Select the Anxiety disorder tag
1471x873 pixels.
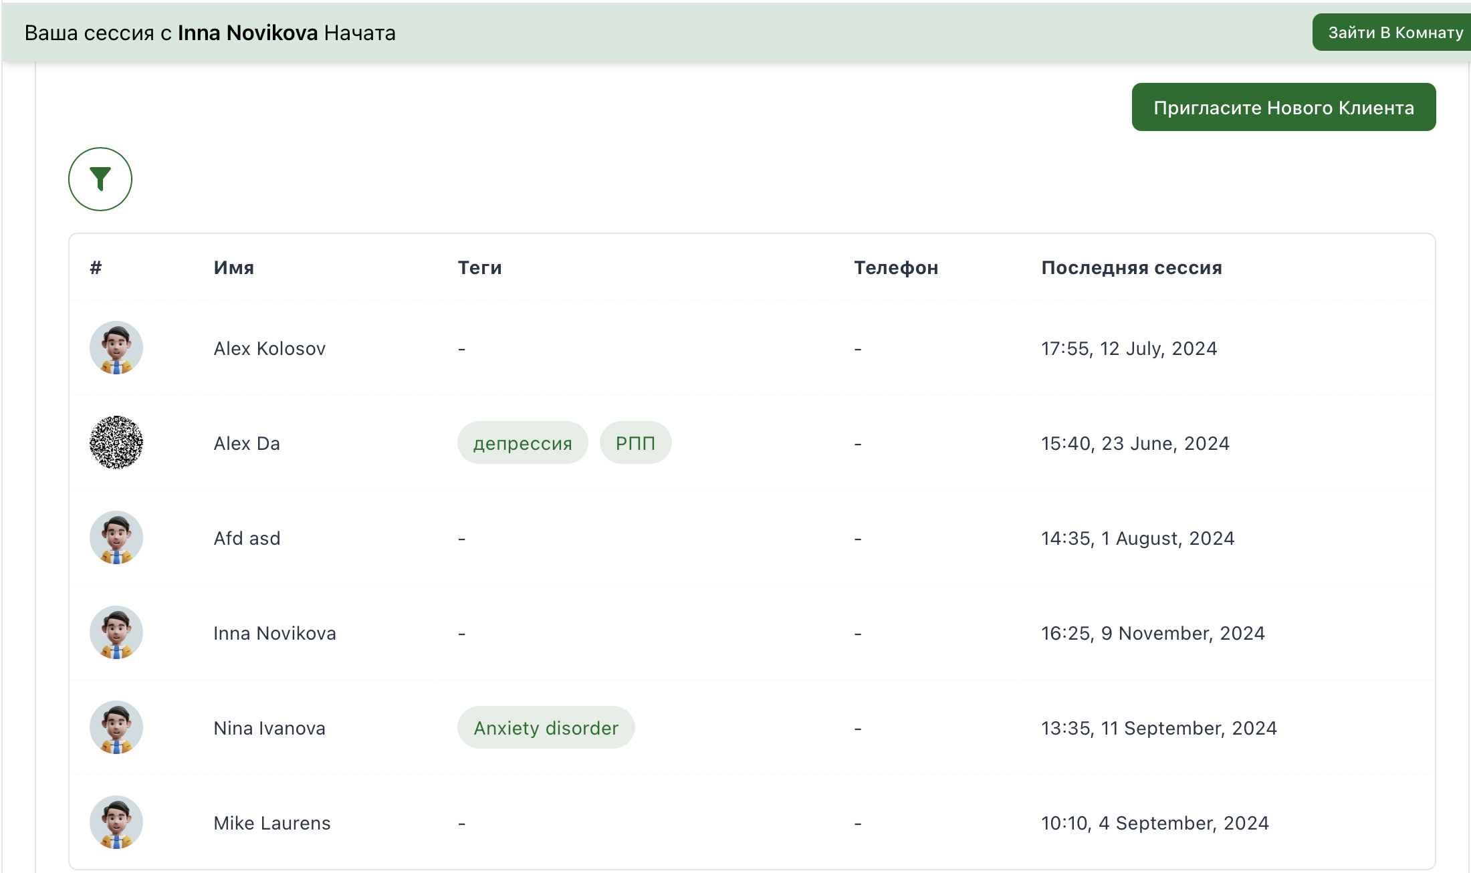tap(546, 727)
